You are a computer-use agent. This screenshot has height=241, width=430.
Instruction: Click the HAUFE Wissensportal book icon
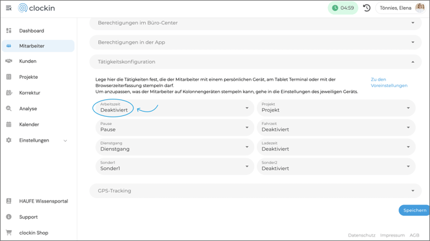click(x=9, y=201)
